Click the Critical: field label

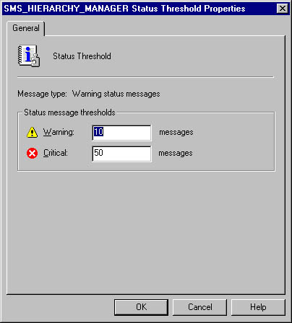pyautogui.click(x=56, y=153)
